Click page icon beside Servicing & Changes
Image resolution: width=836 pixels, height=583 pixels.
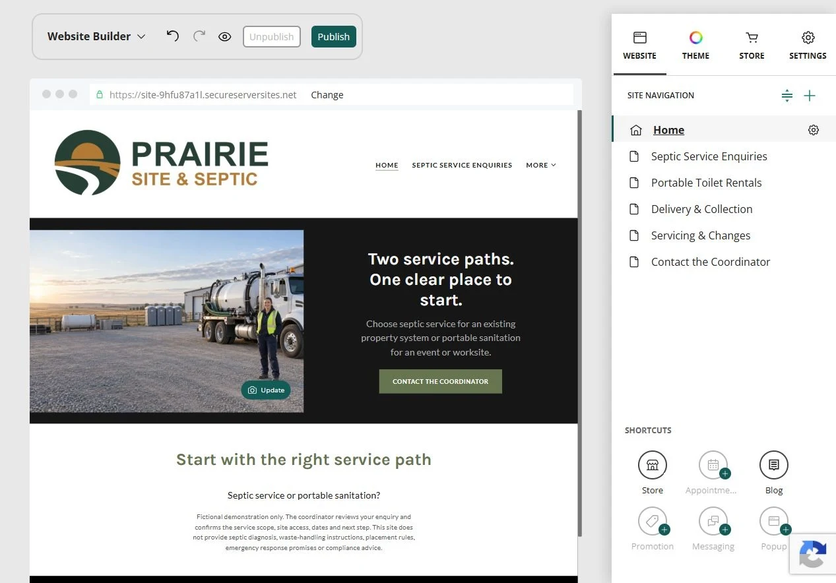pos(634,235)
